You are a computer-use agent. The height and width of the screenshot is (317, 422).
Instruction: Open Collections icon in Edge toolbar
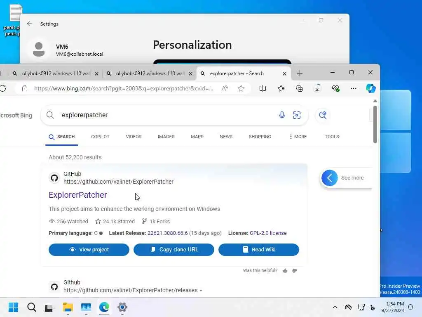point(299,88)
